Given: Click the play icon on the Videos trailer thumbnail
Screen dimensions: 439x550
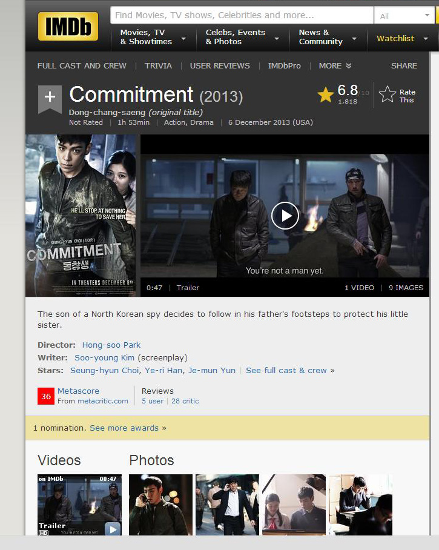Looking at the screenshot, I should (112, 529).
